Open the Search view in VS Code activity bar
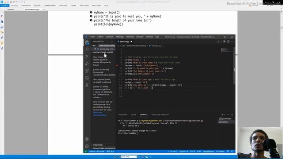283x159 pixels. (x=87, y=49)
